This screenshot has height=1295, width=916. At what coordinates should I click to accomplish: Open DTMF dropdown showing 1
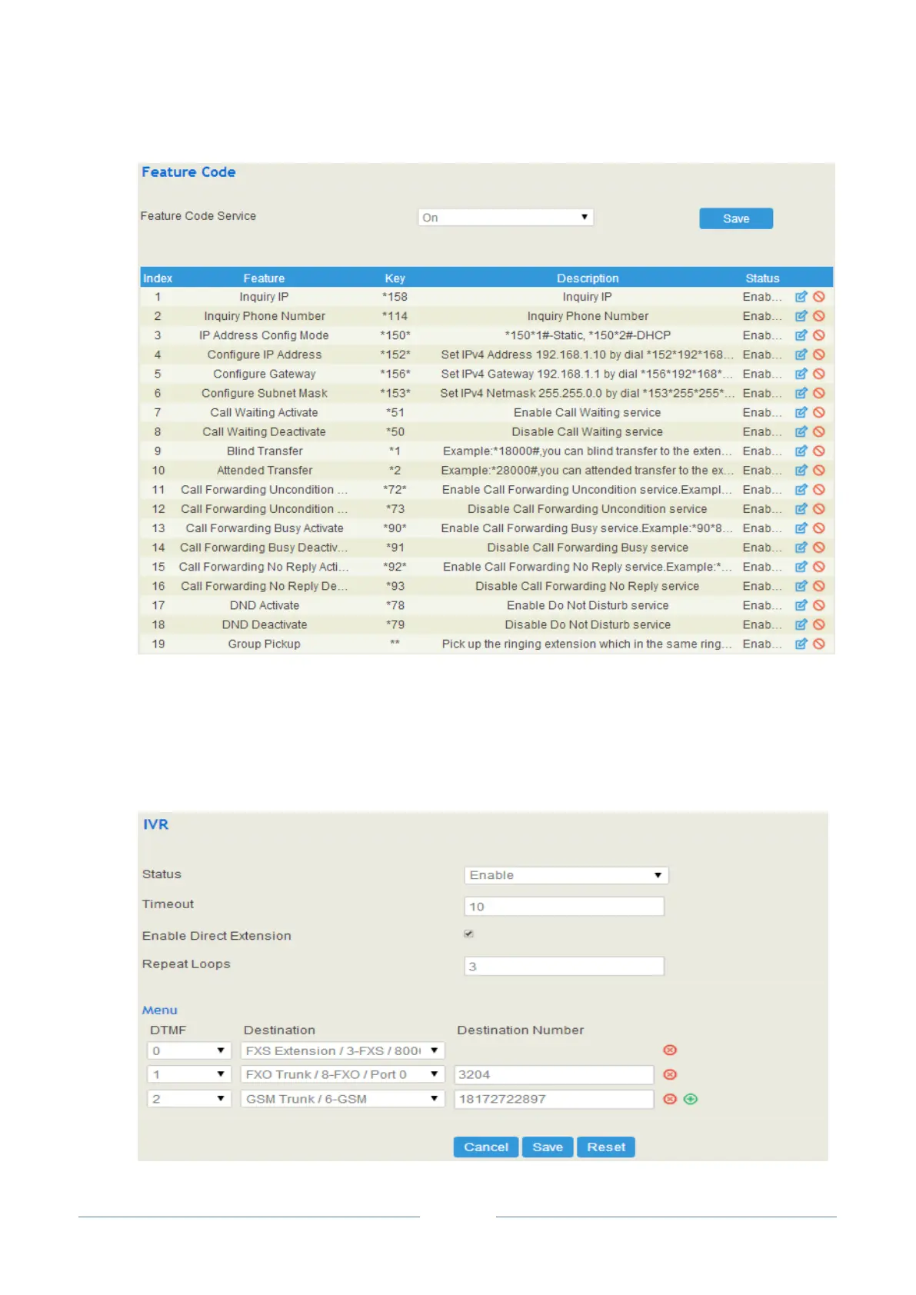[x=189, y=1074]
